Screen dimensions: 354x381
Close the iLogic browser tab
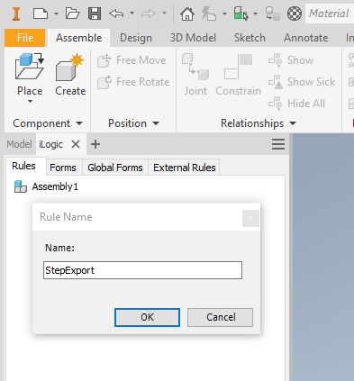(76, 144)
